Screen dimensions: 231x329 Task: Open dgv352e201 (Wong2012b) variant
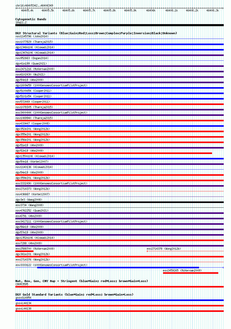coord(33,129)
